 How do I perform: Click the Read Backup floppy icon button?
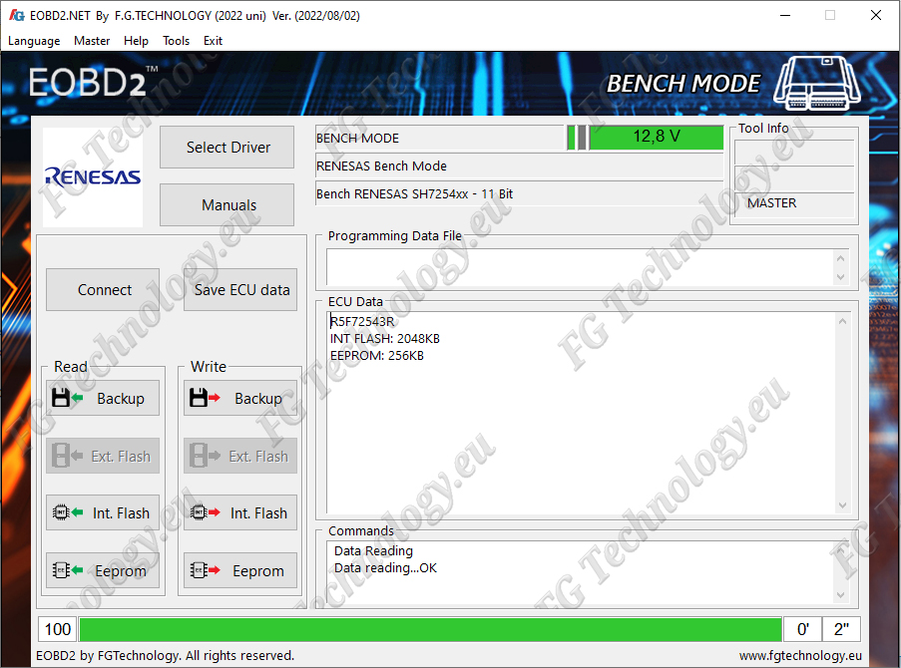(x=103, y=399)
